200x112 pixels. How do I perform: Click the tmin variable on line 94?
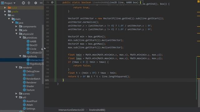[x=79, y=55]
